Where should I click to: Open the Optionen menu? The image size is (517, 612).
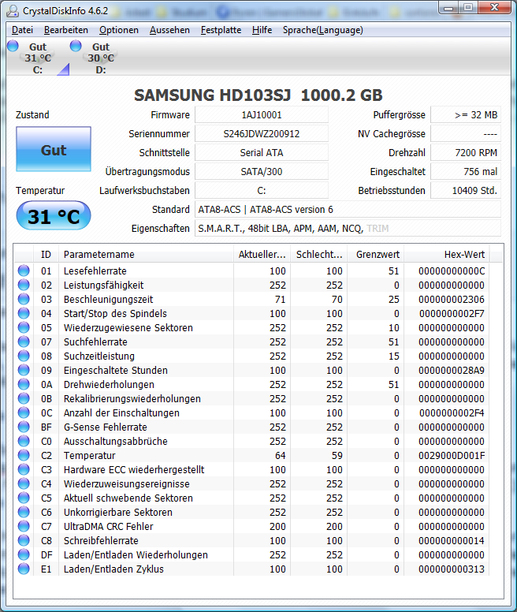pyautogui.click(x=118, y=30)
